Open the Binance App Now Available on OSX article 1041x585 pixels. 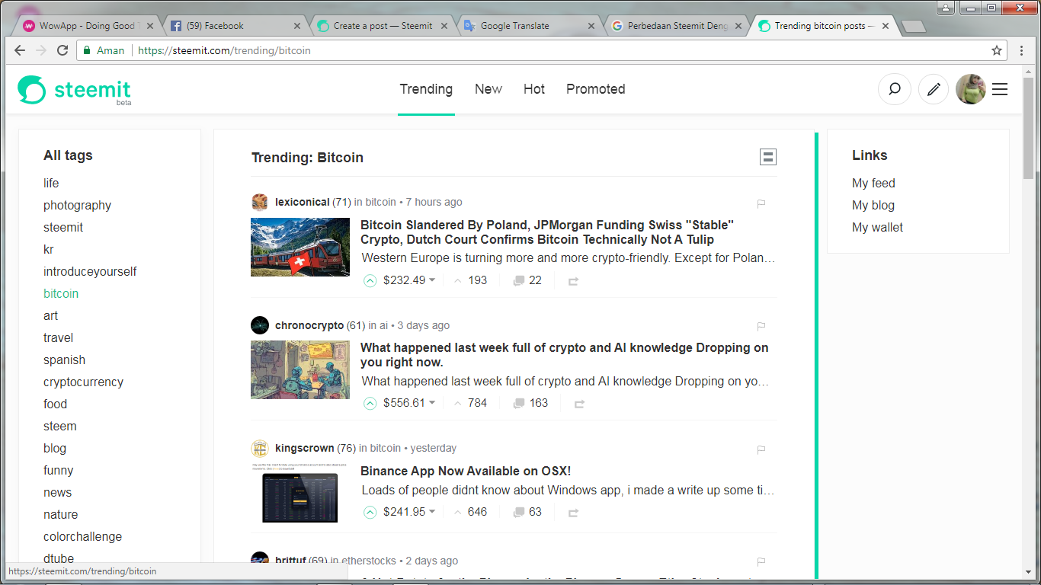(466, 471)
